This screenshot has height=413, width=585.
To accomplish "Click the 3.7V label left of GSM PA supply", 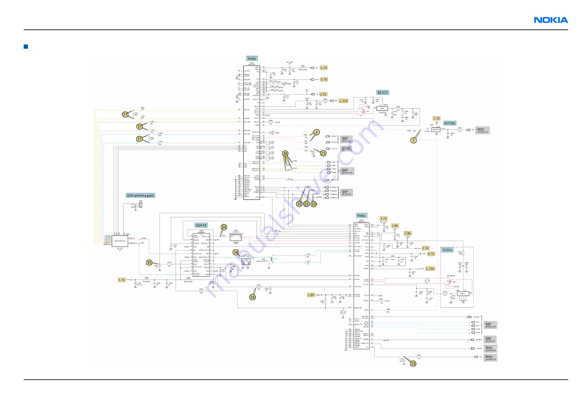I will point(122,280).
